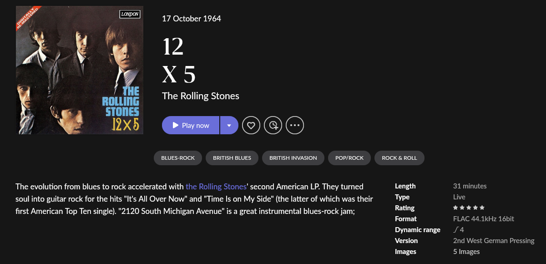Click the POP/ROCK genre tag
546x264 pixels.
(349, 158)
